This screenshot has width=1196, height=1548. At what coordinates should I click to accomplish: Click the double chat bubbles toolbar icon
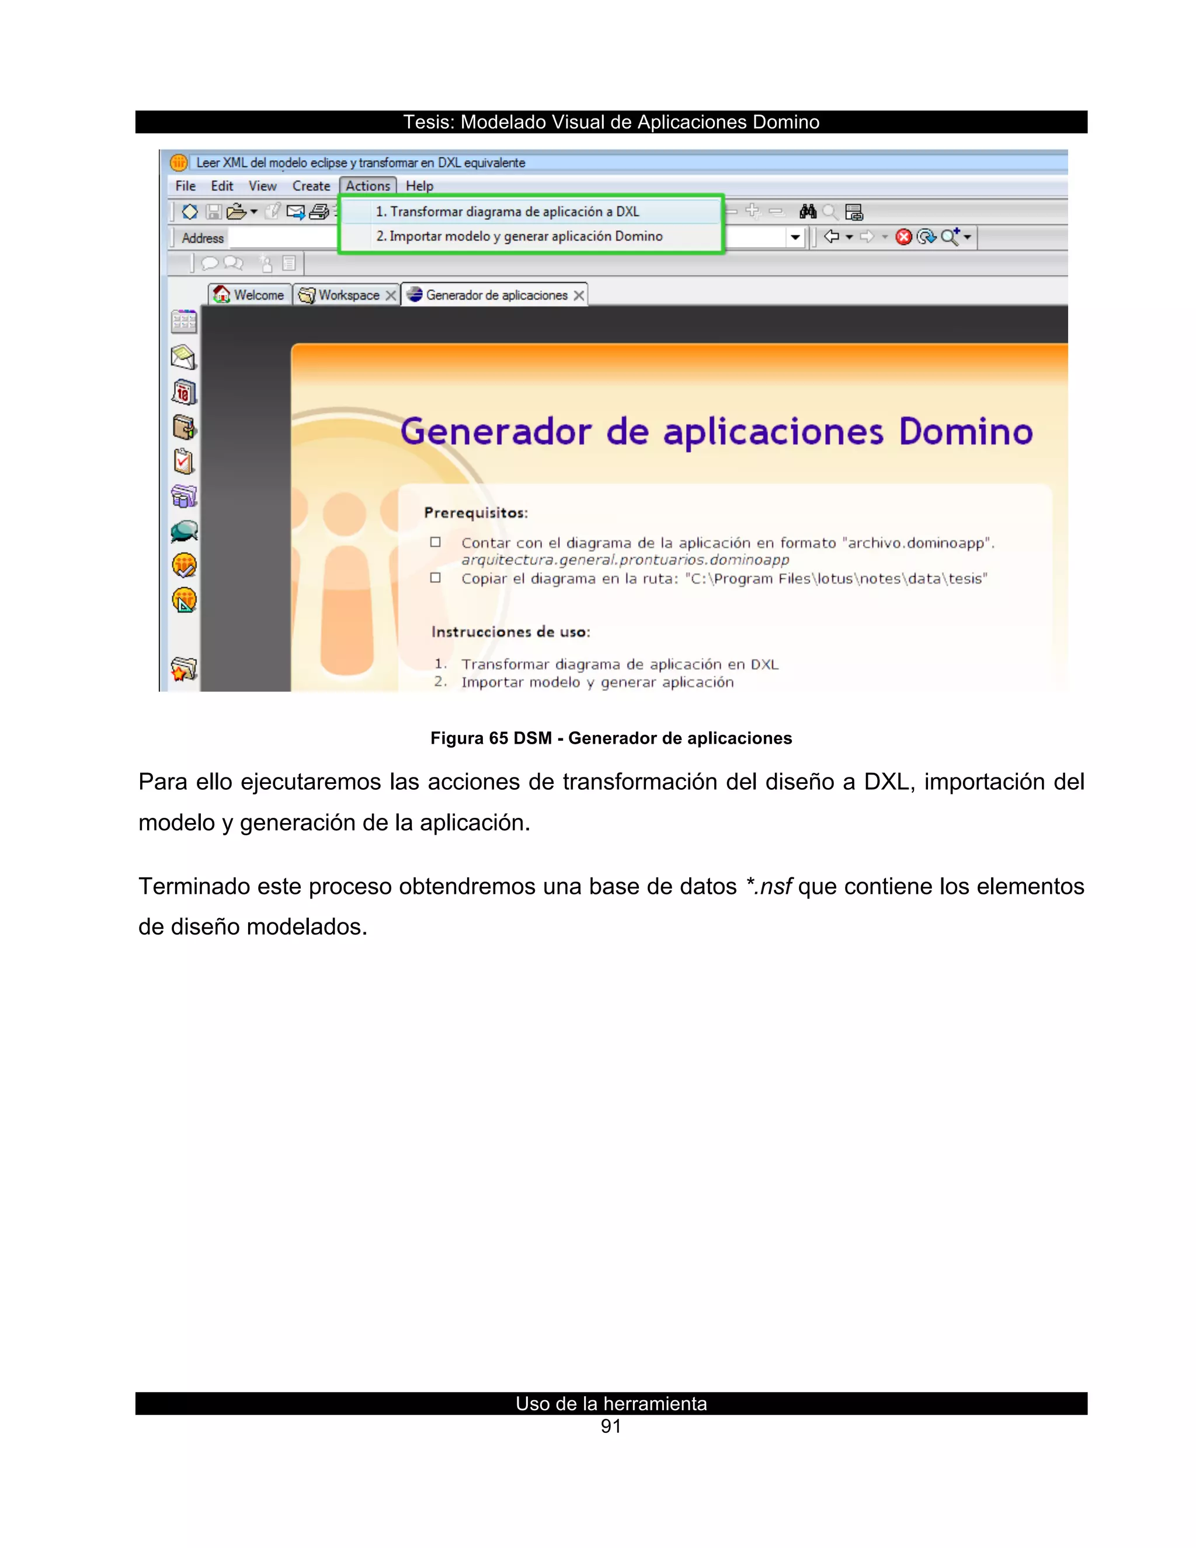pos(233,263)
